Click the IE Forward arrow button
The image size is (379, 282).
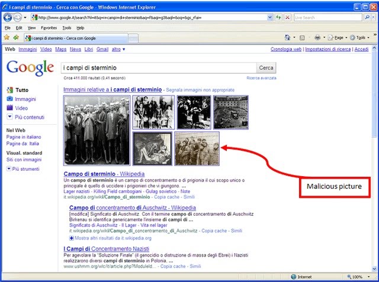click(17, 17)
